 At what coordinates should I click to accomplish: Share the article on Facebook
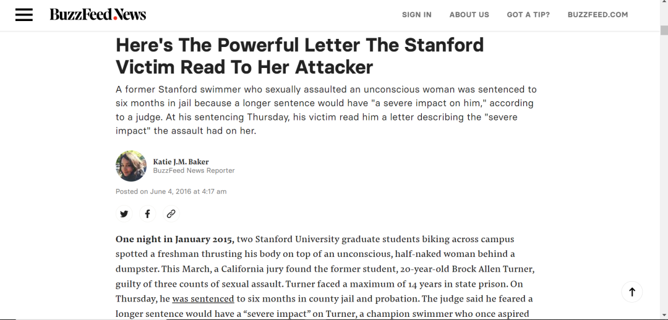(147, 214)
